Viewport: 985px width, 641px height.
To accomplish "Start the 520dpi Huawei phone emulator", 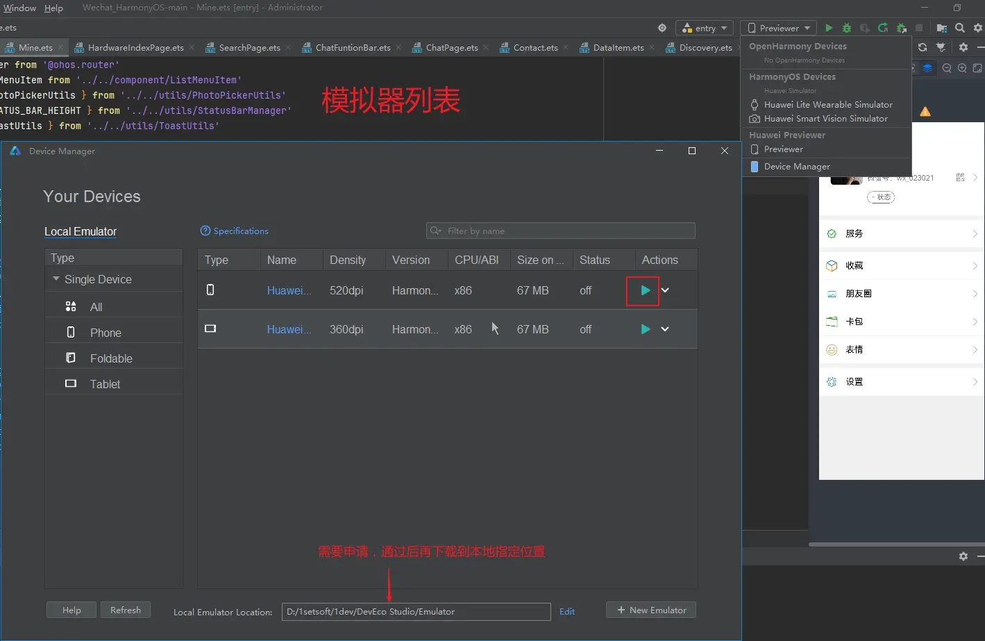I will pyautogui.click(x=645, y=290).
